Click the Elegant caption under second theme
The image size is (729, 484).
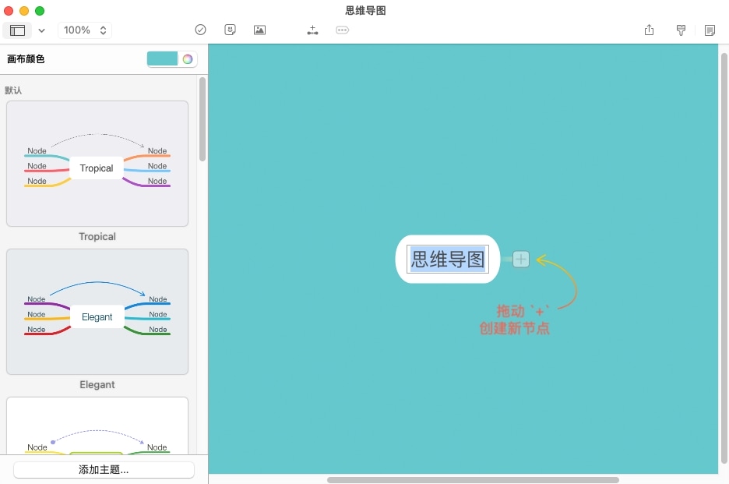tap(97, 384)
